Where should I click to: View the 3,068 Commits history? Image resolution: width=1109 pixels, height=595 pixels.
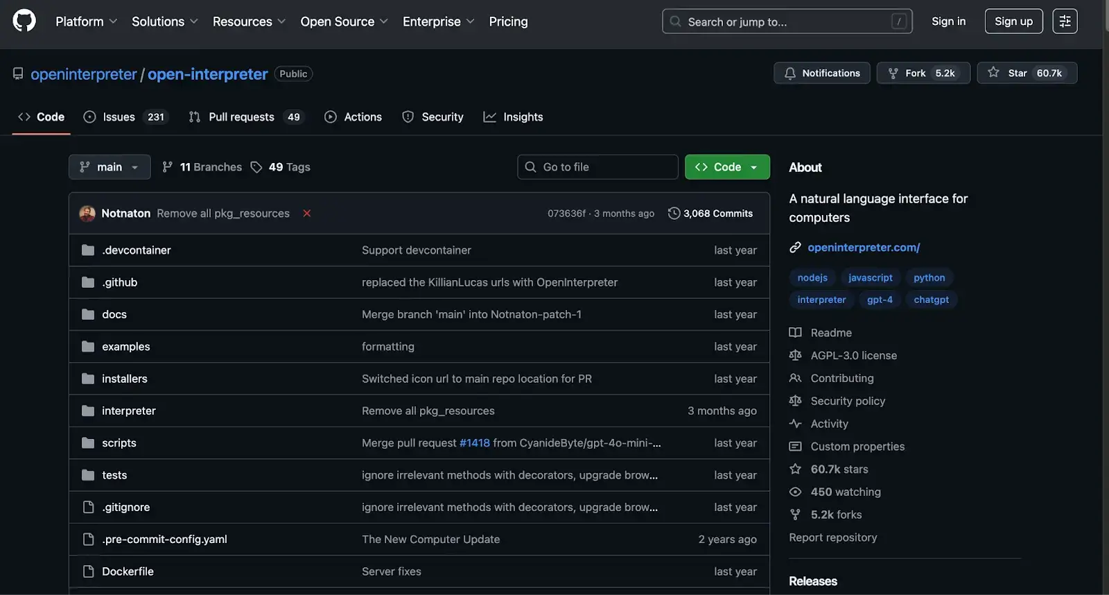[x=710, y=214]
